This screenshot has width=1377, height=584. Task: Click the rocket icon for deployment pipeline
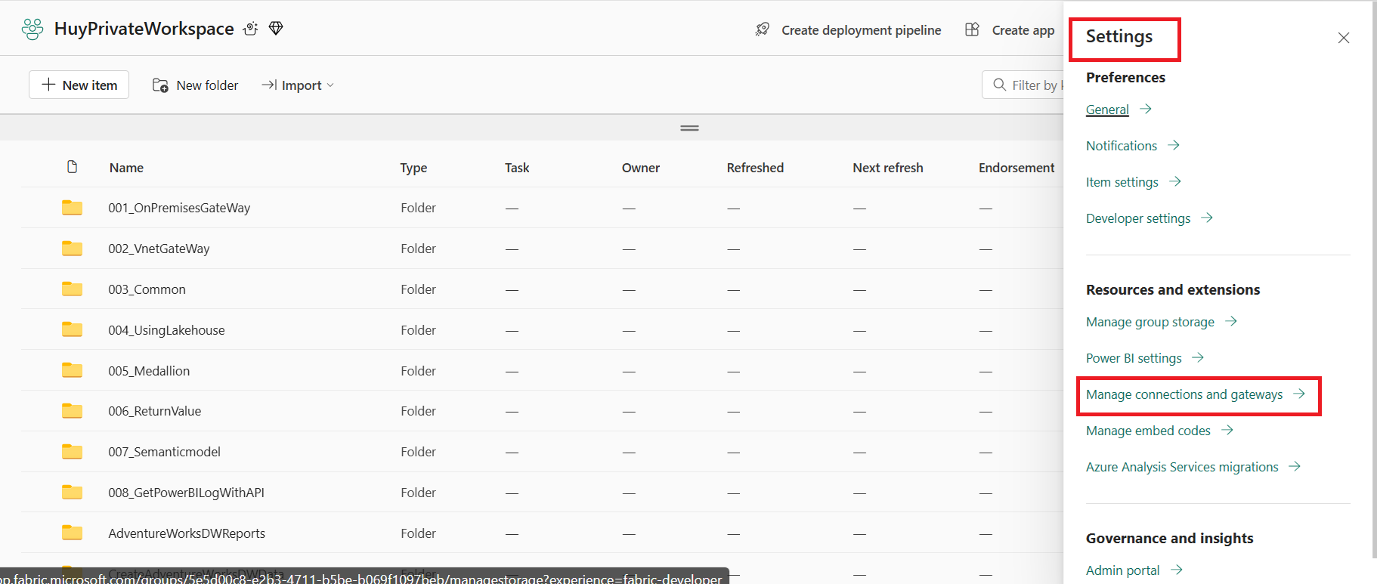[762, 29]
